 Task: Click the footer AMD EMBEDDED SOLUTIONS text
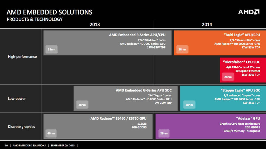tap(29, 145)
